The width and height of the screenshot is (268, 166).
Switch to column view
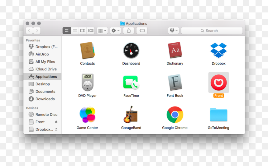[83, 31]
